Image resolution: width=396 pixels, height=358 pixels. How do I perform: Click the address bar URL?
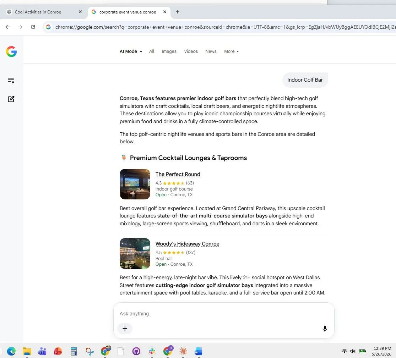point(226,27)
